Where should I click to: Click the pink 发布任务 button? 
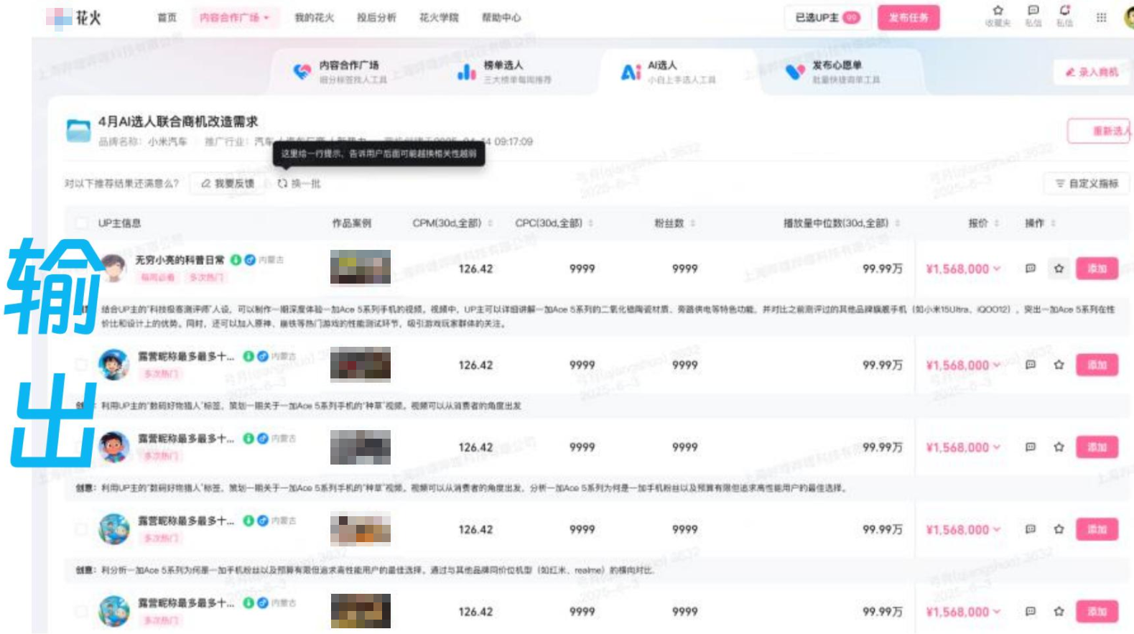908,17
